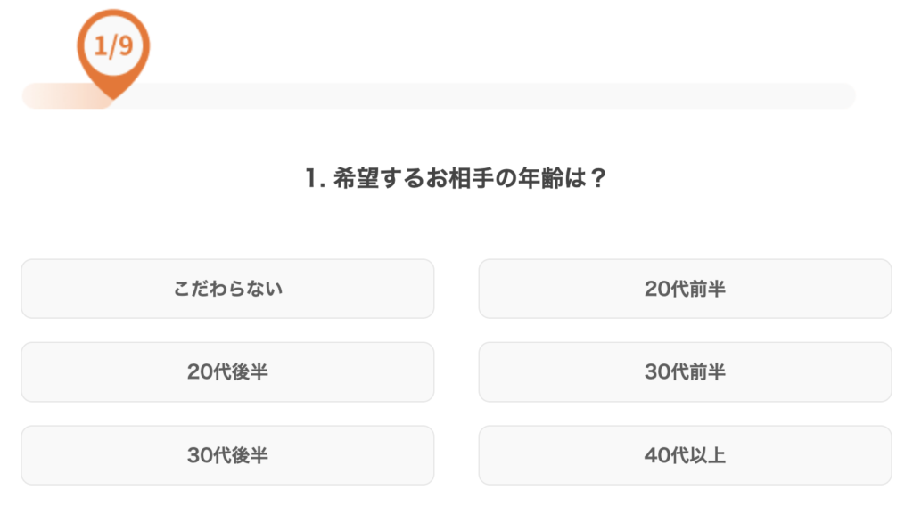This screenshot has width=913, height=506.
Task: Click the question number 1. in heading
Action: coord(315,178)
